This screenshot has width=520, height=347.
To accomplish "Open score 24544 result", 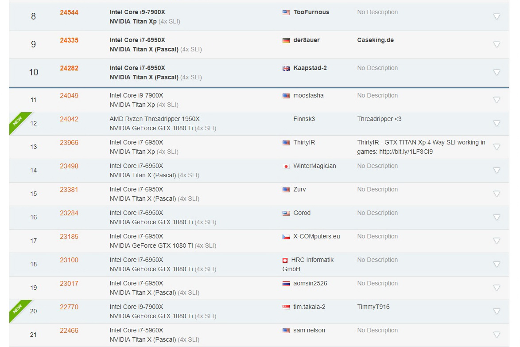I will (69, 12).
